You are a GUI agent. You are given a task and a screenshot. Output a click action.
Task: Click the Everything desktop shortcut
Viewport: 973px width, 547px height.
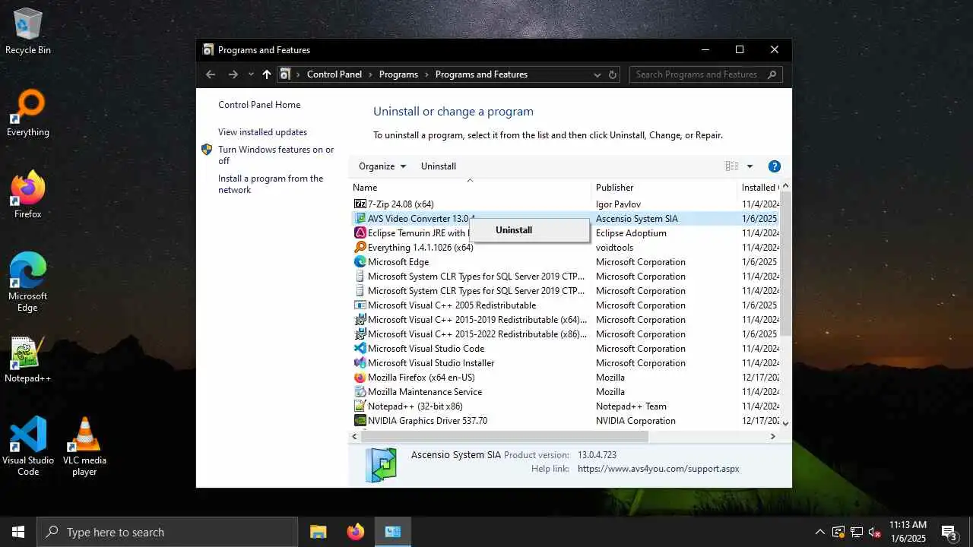[28, 114]
